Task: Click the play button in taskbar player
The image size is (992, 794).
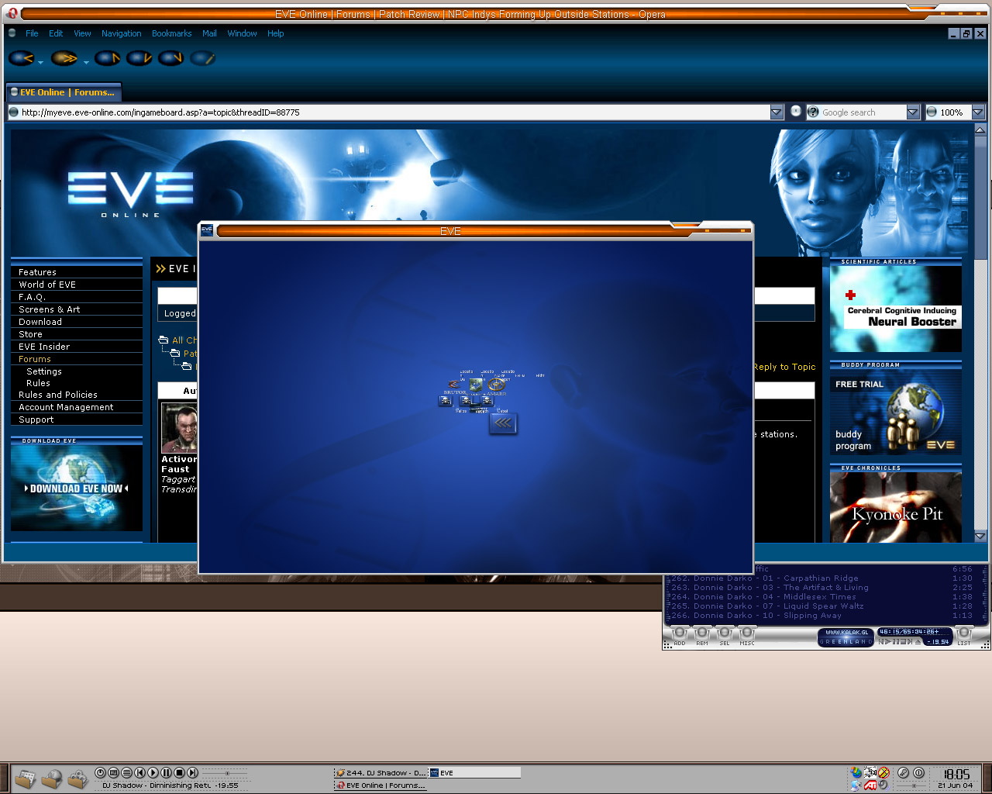Action: pos(153,772)
